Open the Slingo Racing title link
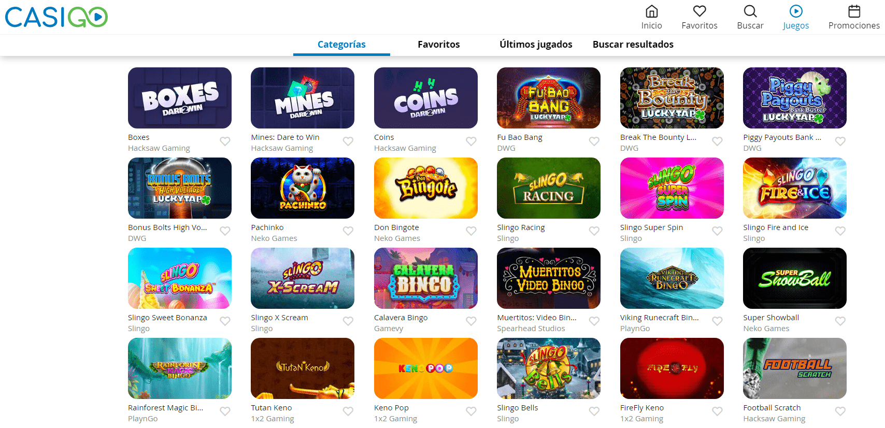The width and height of the screenshot is (885, 428). tap(521, 227)
